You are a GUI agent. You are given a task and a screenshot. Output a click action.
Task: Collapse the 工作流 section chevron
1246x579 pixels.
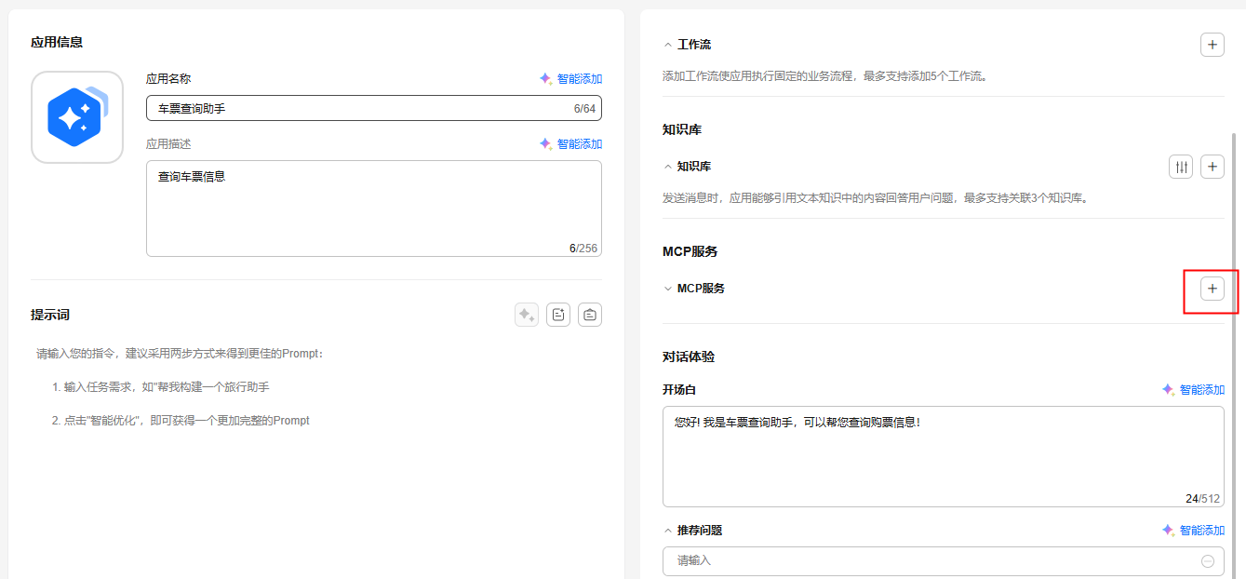[x=667, y=45]
